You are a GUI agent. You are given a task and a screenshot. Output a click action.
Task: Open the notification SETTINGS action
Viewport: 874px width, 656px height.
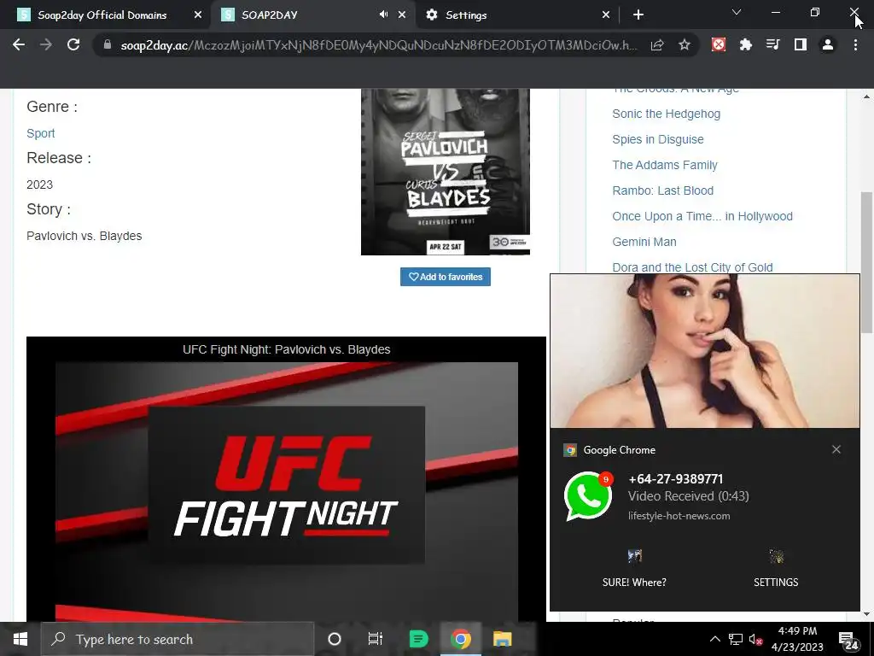click(776, 569)
